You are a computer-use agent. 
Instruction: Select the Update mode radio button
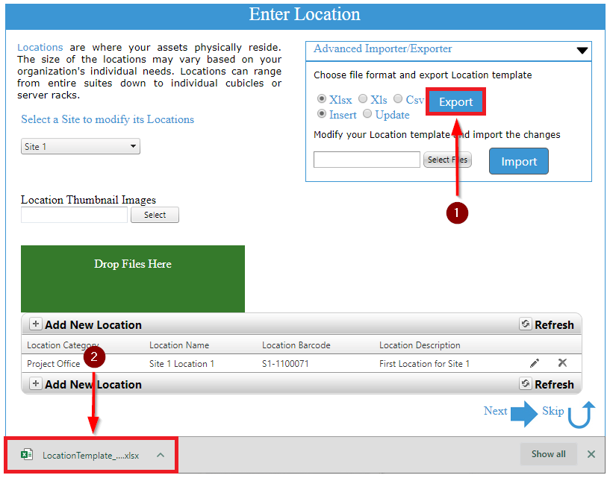point(367,114)
